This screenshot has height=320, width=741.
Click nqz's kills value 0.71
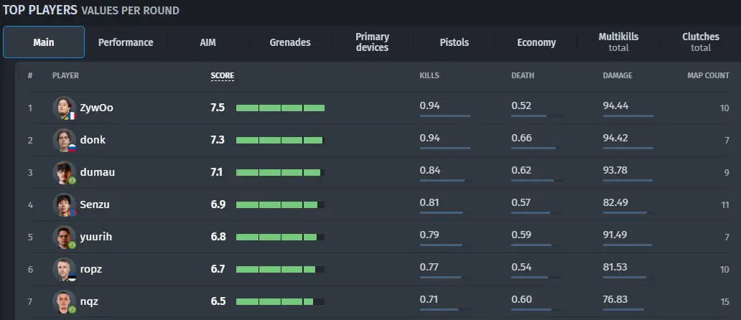(x=429, y=299)
